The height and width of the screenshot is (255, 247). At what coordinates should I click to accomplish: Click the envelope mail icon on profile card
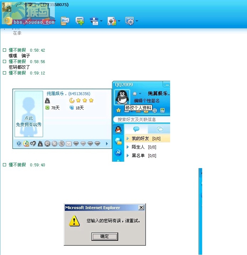[69, 144]
